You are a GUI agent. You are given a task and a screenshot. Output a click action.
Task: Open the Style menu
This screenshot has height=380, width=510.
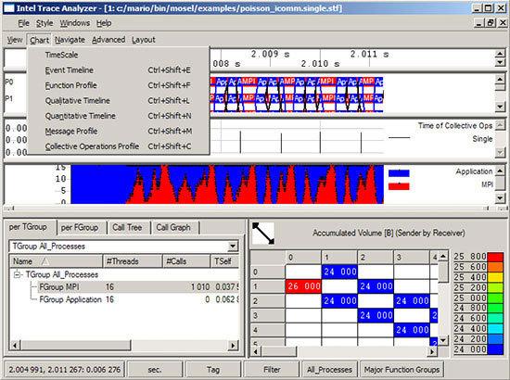(45, 23)
